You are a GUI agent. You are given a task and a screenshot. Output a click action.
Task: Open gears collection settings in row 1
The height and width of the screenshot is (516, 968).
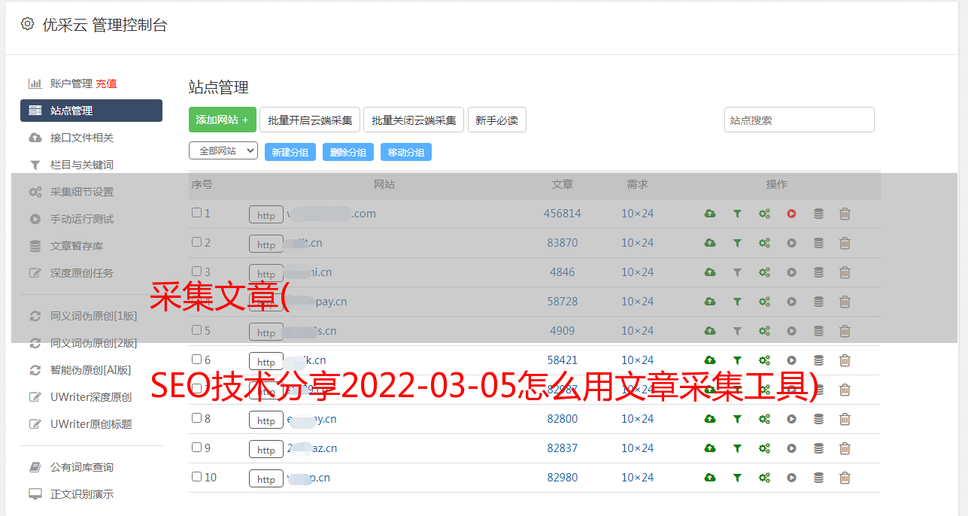(764, 214)
